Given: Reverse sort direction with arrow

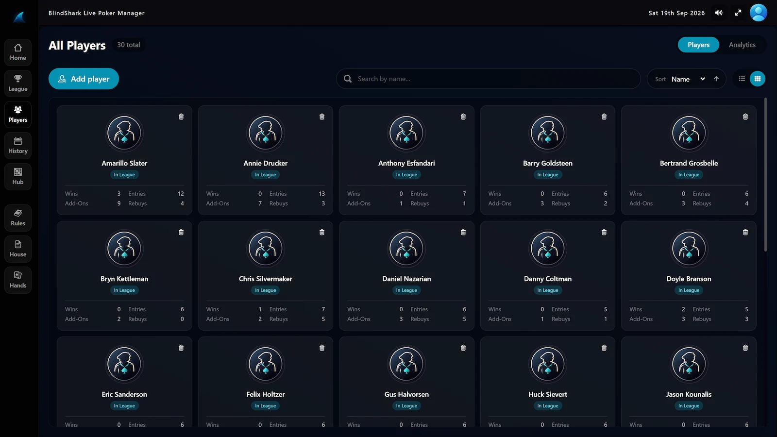Looking at the screenshot, I should tap(716, 79).
